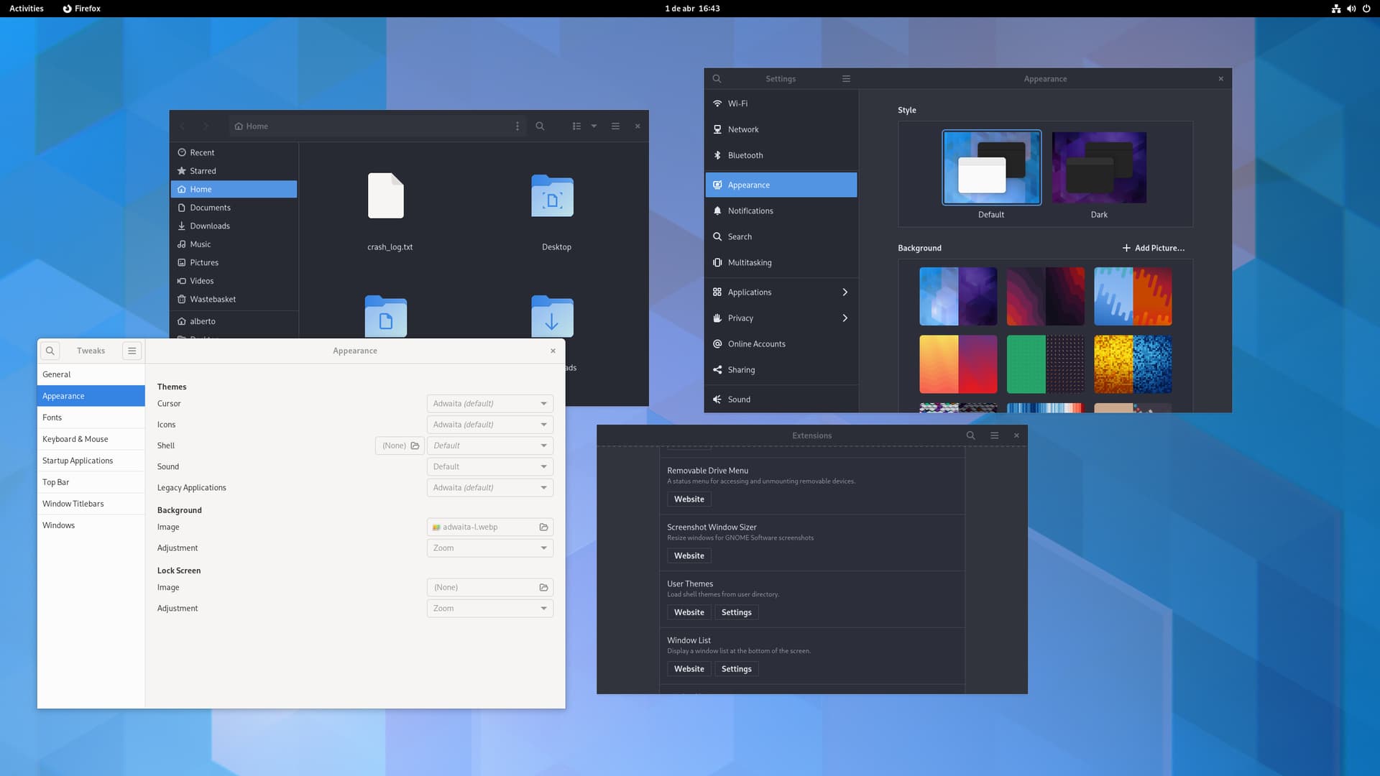This screenshot has width=1380, height=776.
Task: Choose the orange-purple gradient background
Action: tap(958, 364)
